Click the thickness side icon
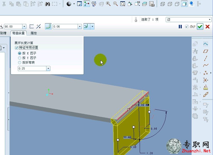The height and width of the screenshot is (155, 213). click(31, 27)
